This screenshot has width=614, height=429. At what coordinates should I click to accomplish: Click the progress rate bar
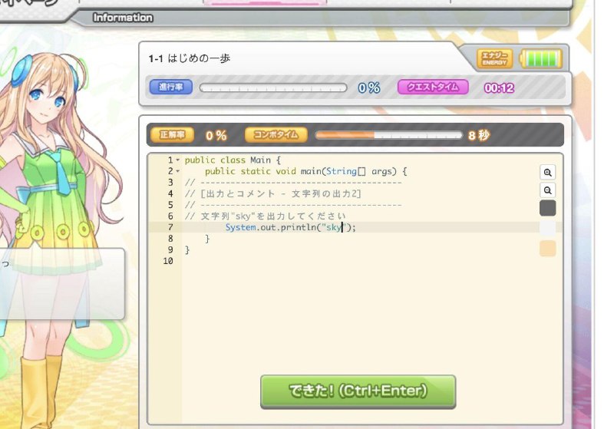point(273,87)
